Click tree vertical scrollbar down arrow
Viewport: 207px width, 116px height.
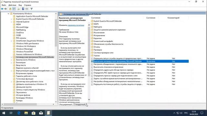56,102
